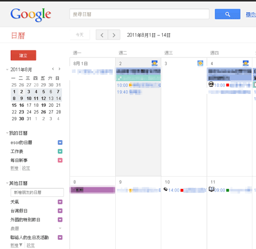Toggle visibility of 台灣假日 calendar
Viewport: 256px width, 249px height.
(x=19, y=211)
